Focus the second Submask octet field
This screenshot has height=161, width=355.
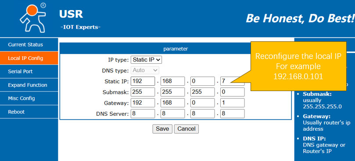(173, 92)
